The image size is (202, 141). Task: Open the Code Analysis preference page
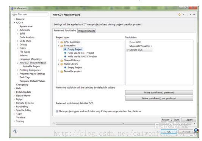27,37
